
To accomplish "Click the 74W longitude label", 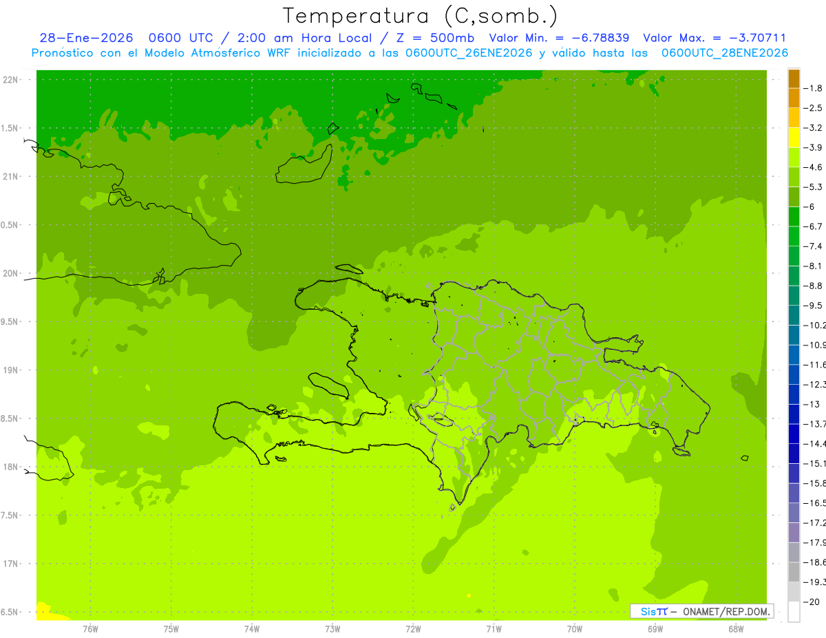I will point(252,629).
